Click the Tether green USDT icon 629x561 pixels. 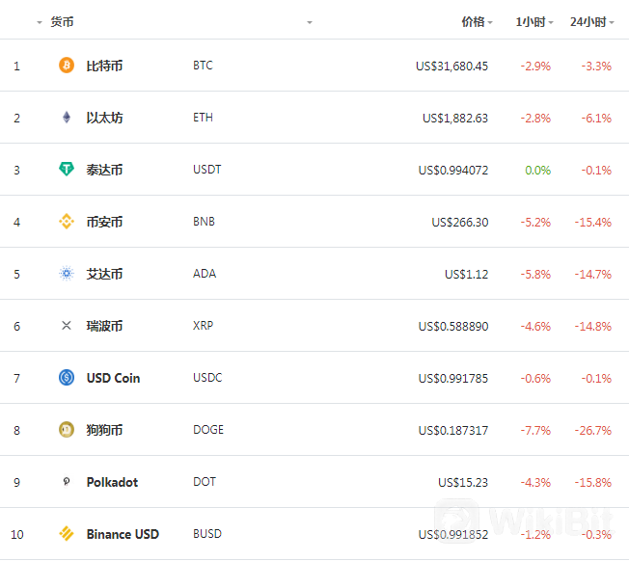pyautogui.click(x=67, y=169)
